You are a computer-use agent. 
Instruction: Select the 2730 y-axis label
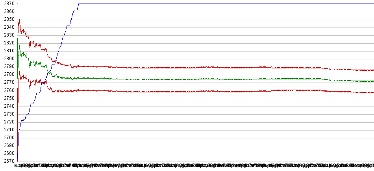pyautogui.click(x=7, y=114)
